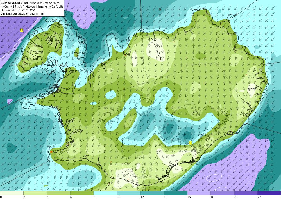Click the legend scale label '12'
Screen dimensions: 281x199
click(x=142, y=197)
